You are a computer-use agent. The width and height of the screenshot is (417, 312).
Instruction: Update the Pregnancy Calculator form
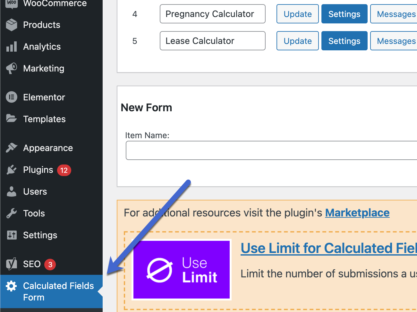click(297, 14)
